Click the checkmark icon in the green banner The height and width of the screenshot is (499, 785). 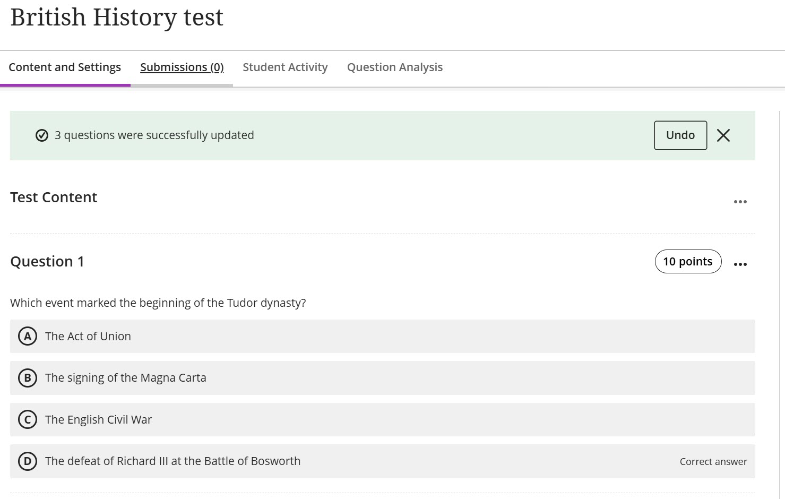[x=42, y=135]
